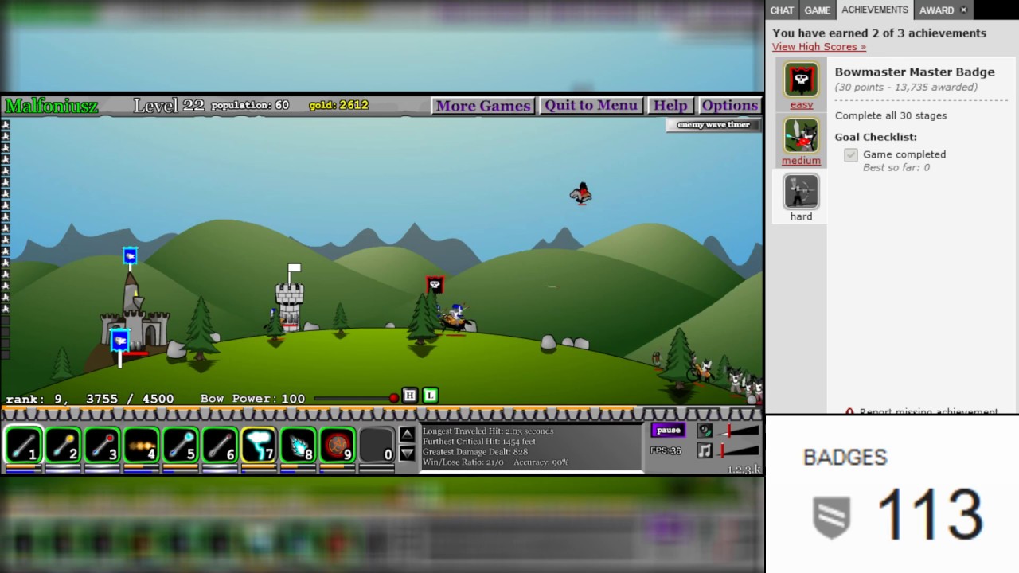Viewport: 1019px width, 573px height.
Task: Click the music note icon
Action: pyautogui.click(x=705, y=450)
